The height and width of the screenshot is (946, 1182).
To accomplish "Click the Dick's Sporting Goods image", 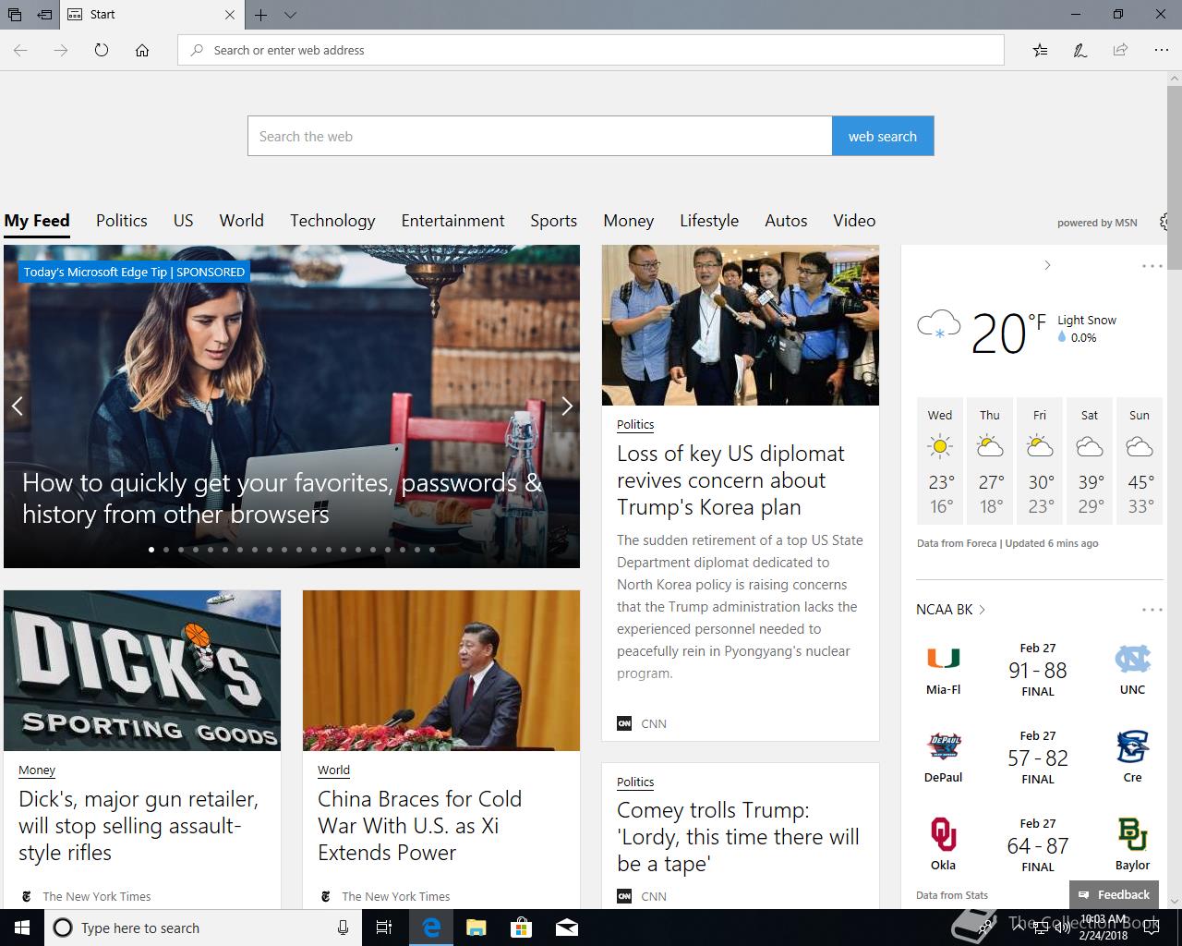I will [142, 671].
